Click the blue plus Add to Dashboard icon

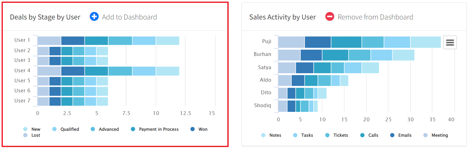pyautogui.click(x=94, y=17)
